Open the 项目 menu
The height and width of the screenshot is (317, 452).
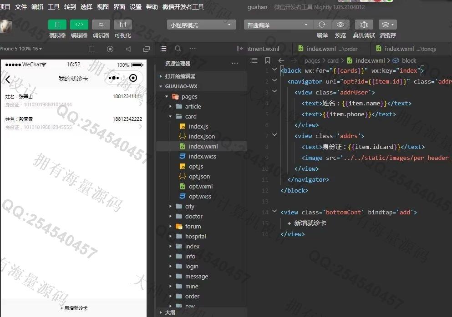[x=5, y=7]
